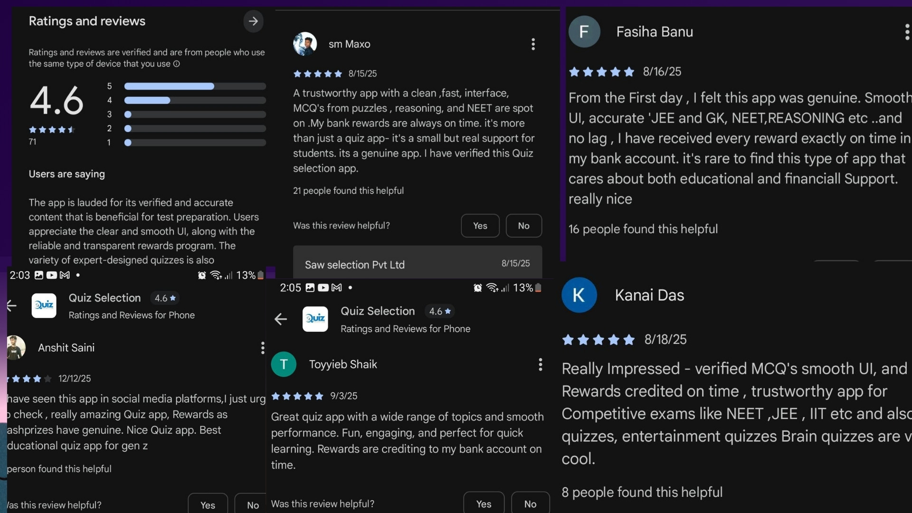
Task: Mark sm Maxo review helpful with Yes
Action: (480, 226)
